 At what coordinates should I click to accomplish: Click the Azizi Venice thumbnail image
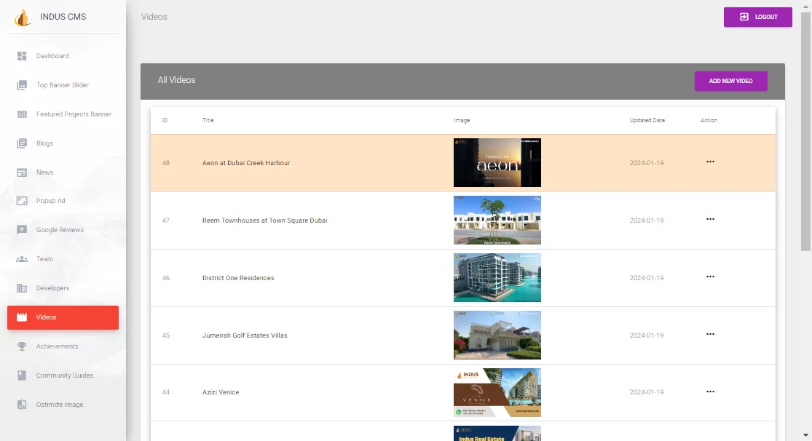pyautogui.click(x=497, y=392)
